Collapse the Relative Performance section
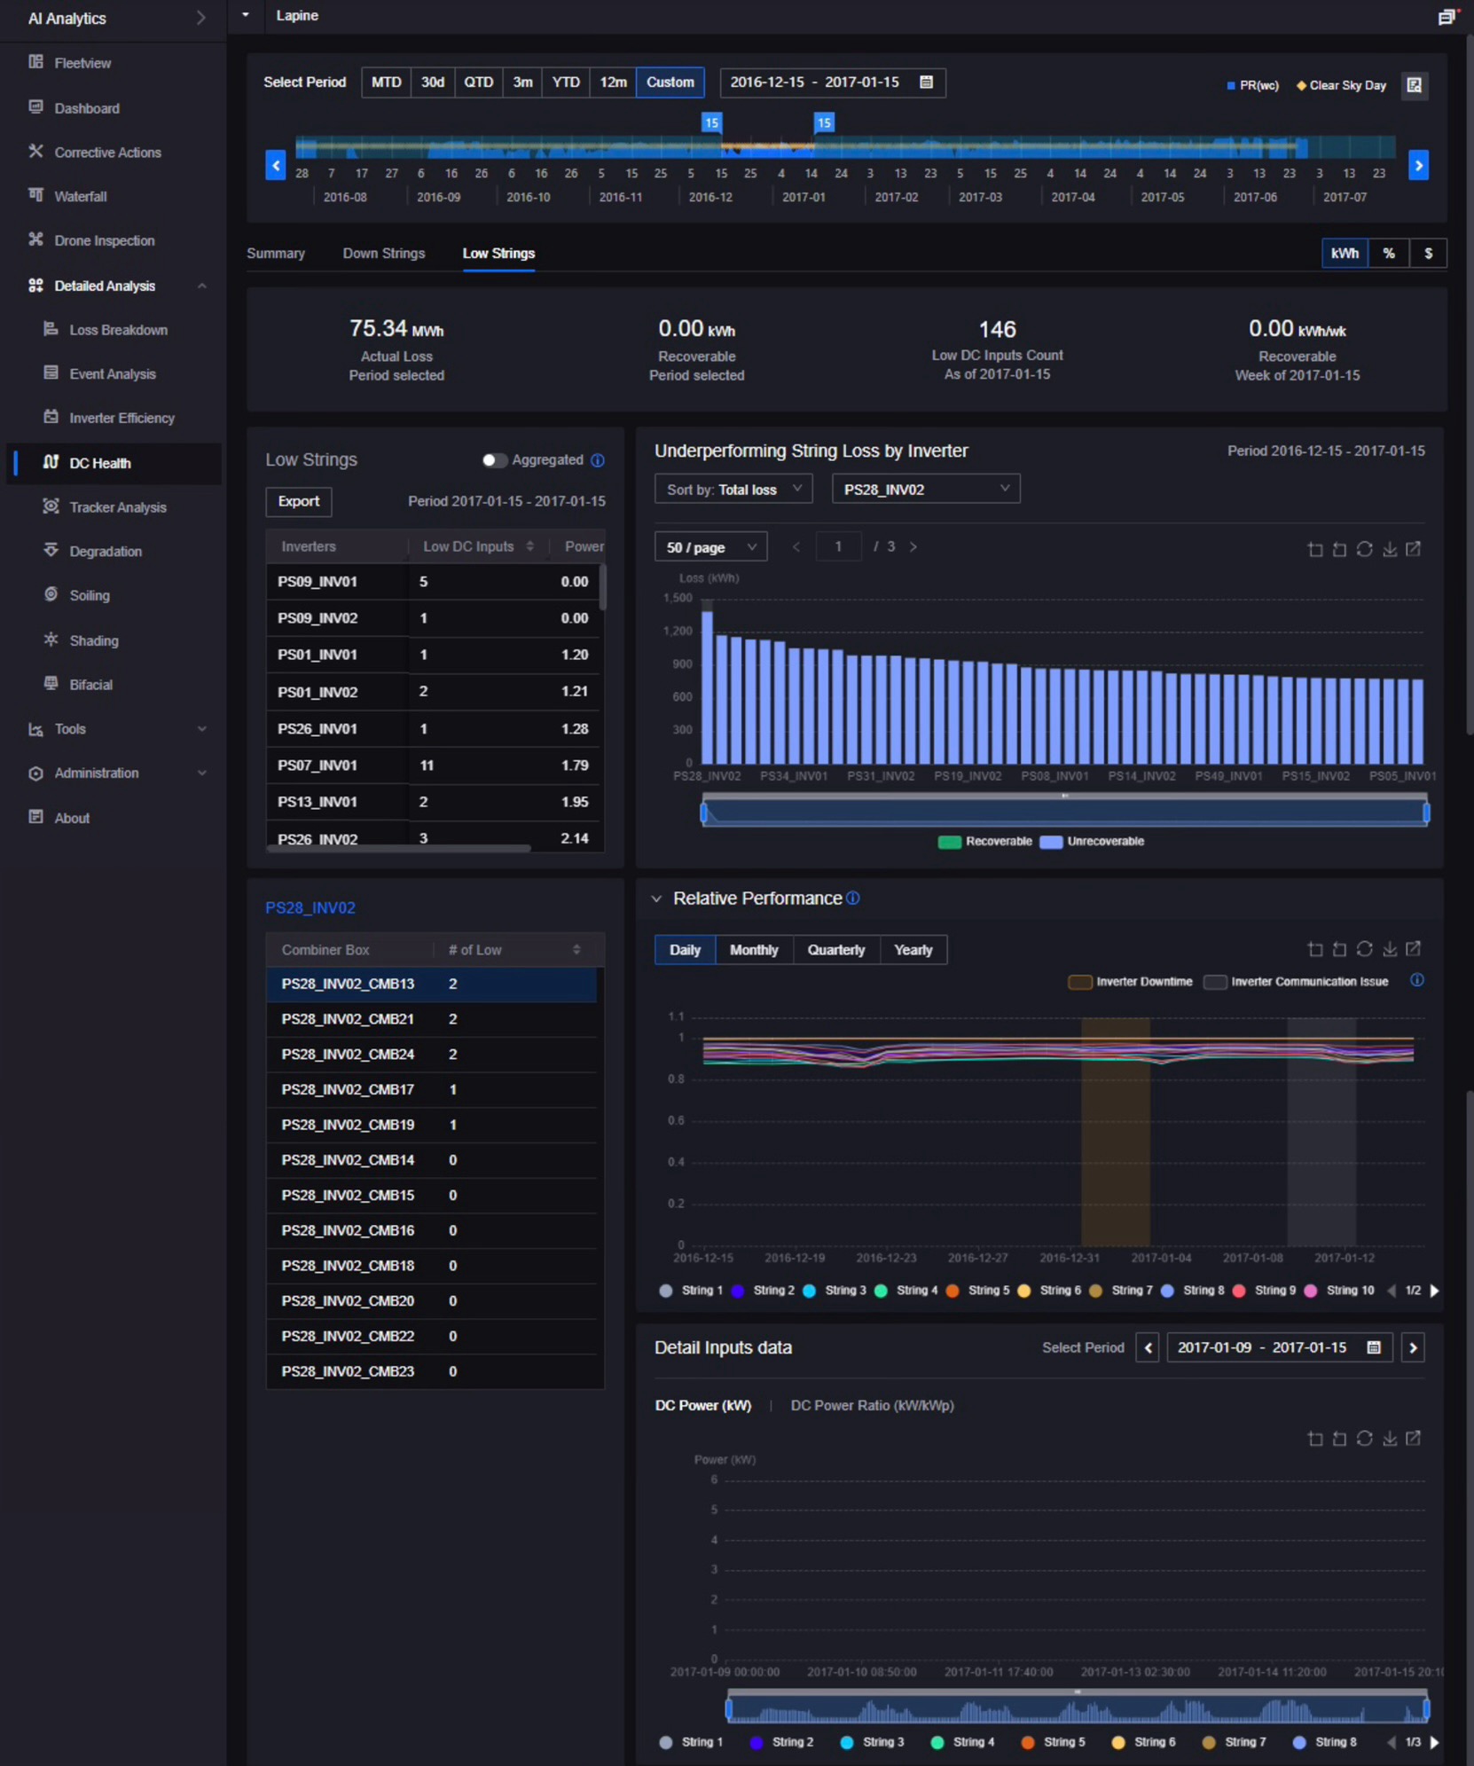 pyautogui.click(x=656, y=899)
